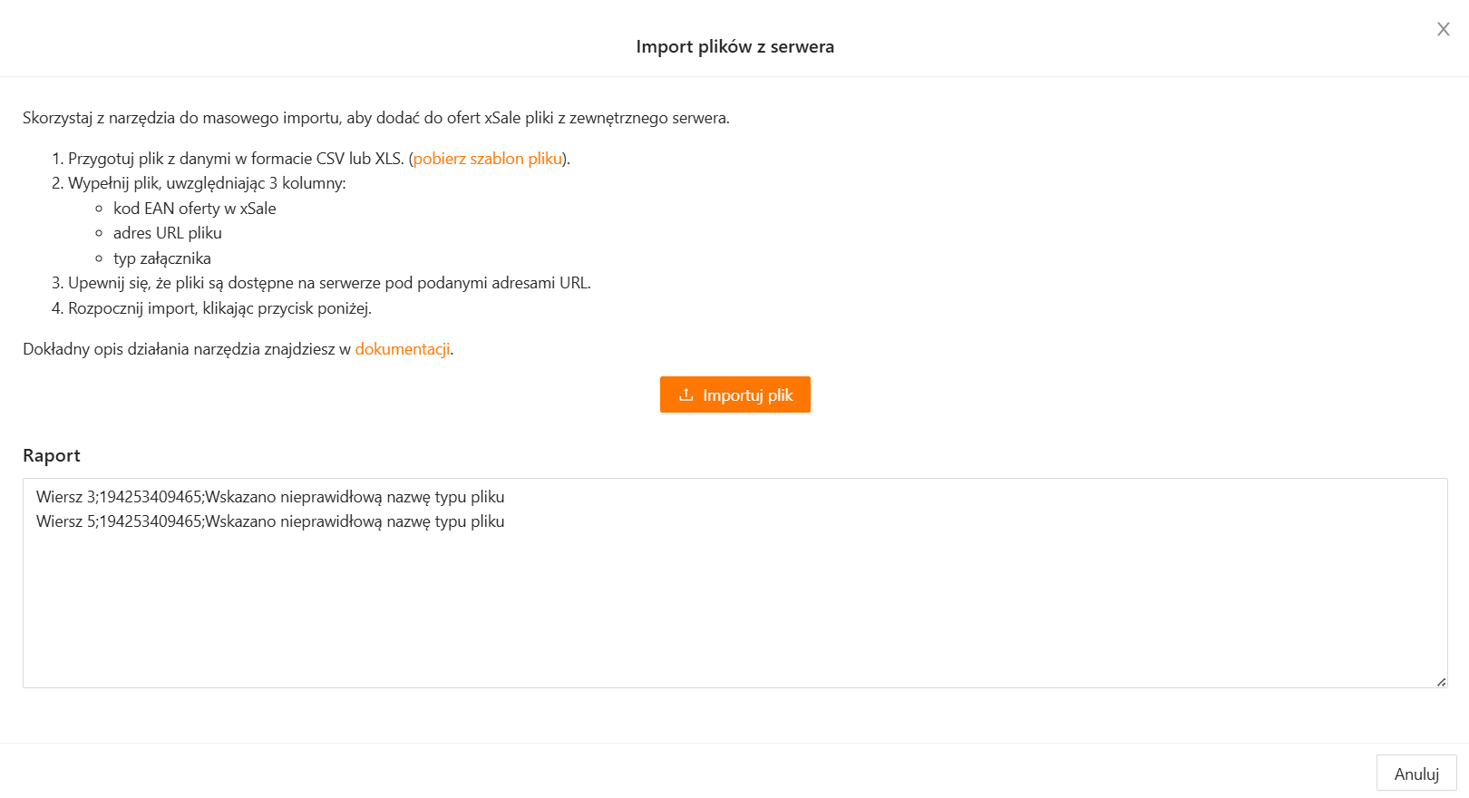Image resolution: width=1469 pixels, height=798 pixels.
Task: Click the 'Raport' section heading
Action: click(x=52, y=455)
